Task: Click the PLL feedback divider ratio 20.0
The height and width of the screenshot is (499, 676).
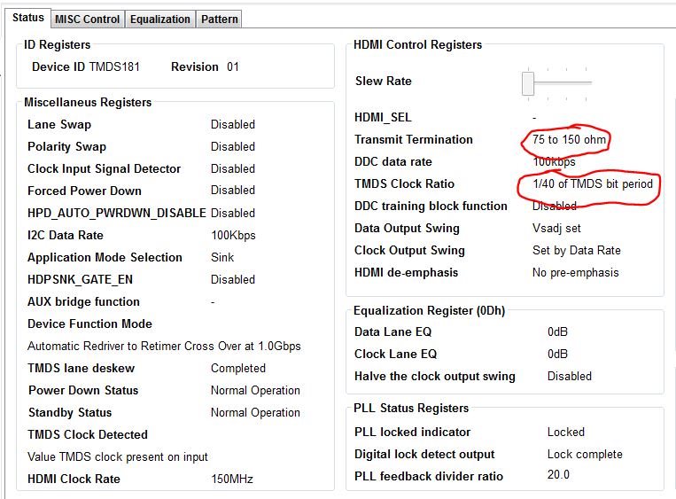Action: [558, 475]
